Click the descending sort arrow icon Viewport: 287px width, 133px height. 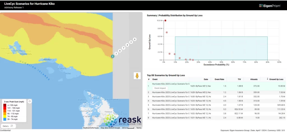tap(267, 79)
